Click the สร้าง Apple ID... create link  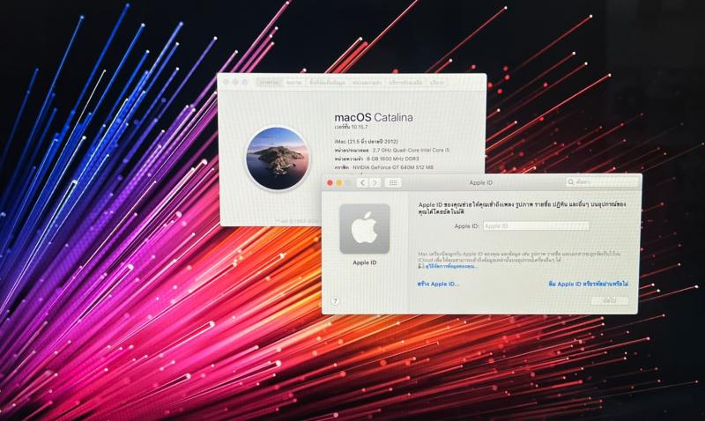438,284
